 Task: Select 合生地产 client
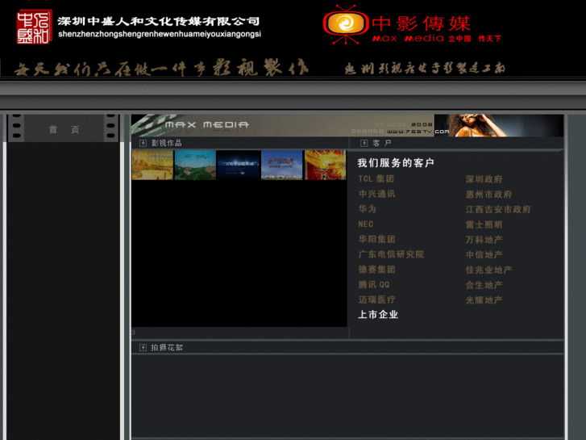click(484, 285)
